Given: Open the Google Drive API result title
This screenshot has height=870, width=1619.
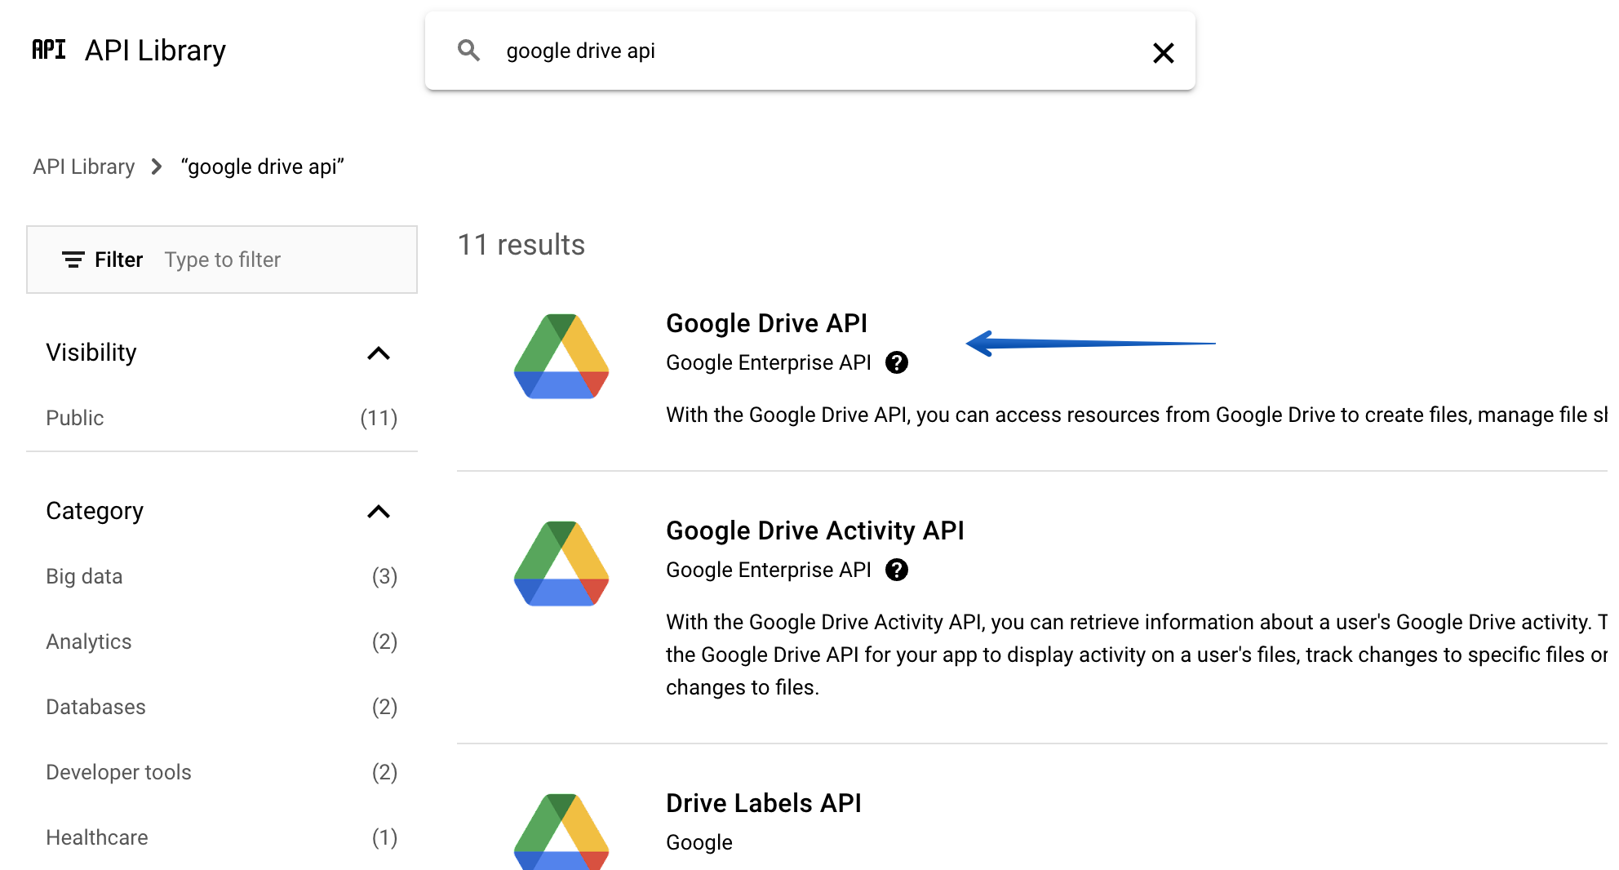Looking at the screenshot, I should pos(766,323).
